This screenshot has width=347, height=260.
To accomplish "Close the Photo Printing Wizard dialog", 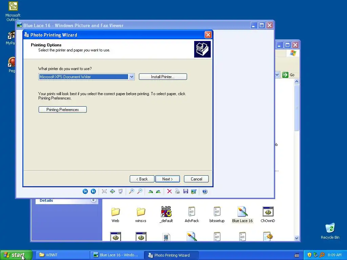I will point(208,35).
